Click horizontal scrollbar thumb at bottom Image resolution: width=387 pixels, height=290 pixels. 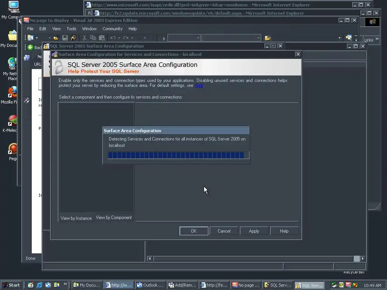coord(356,258)
